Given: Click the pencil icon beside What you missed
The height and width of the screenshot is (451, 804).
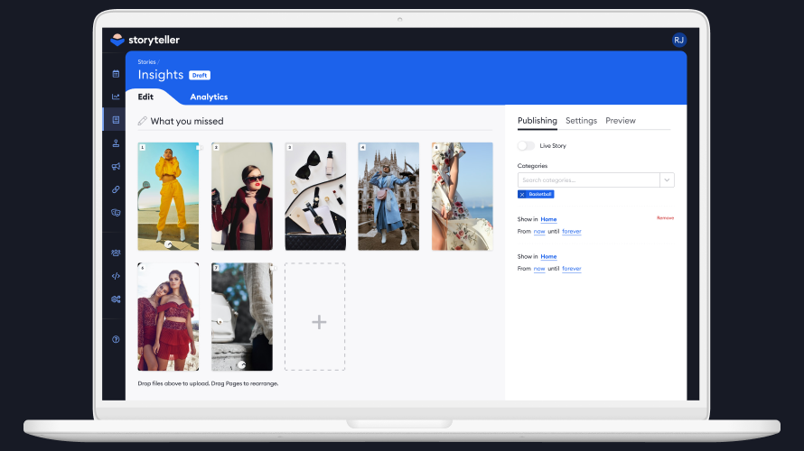Looking at the screenshot, I should pos(142,121).
